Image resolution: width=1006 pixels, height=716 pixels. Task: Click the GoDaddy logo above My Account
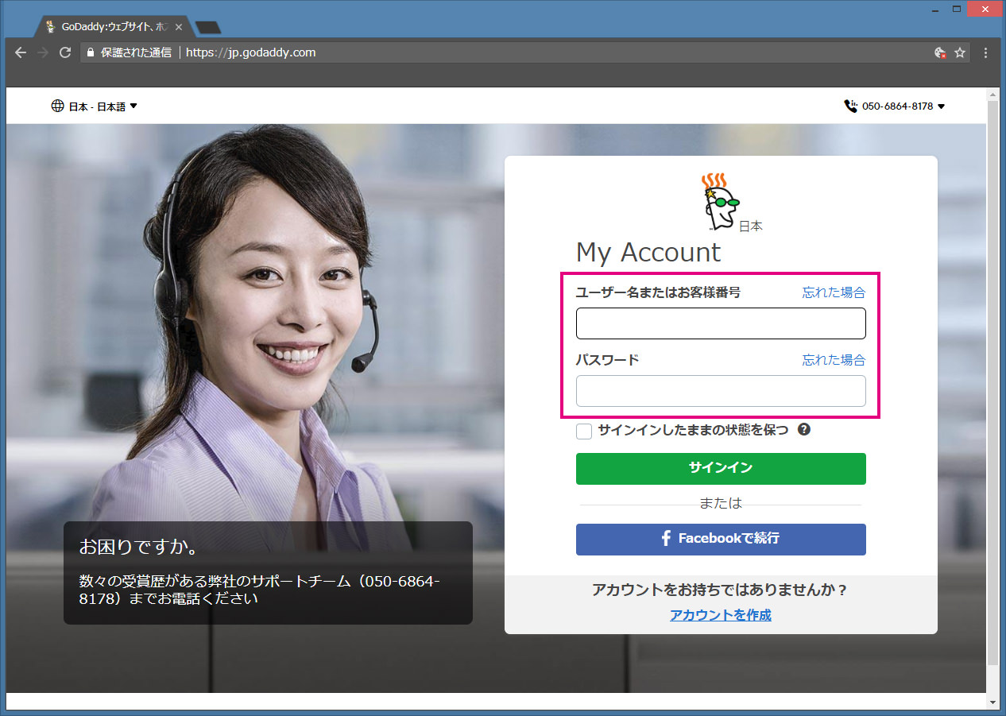[721, 202]
